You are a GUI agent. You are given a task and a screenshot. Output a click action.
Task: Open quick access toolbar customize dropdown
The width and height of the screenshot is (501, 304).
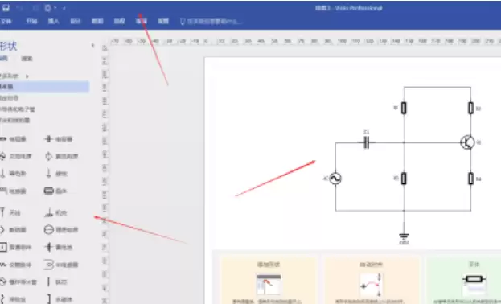(64, 8)
